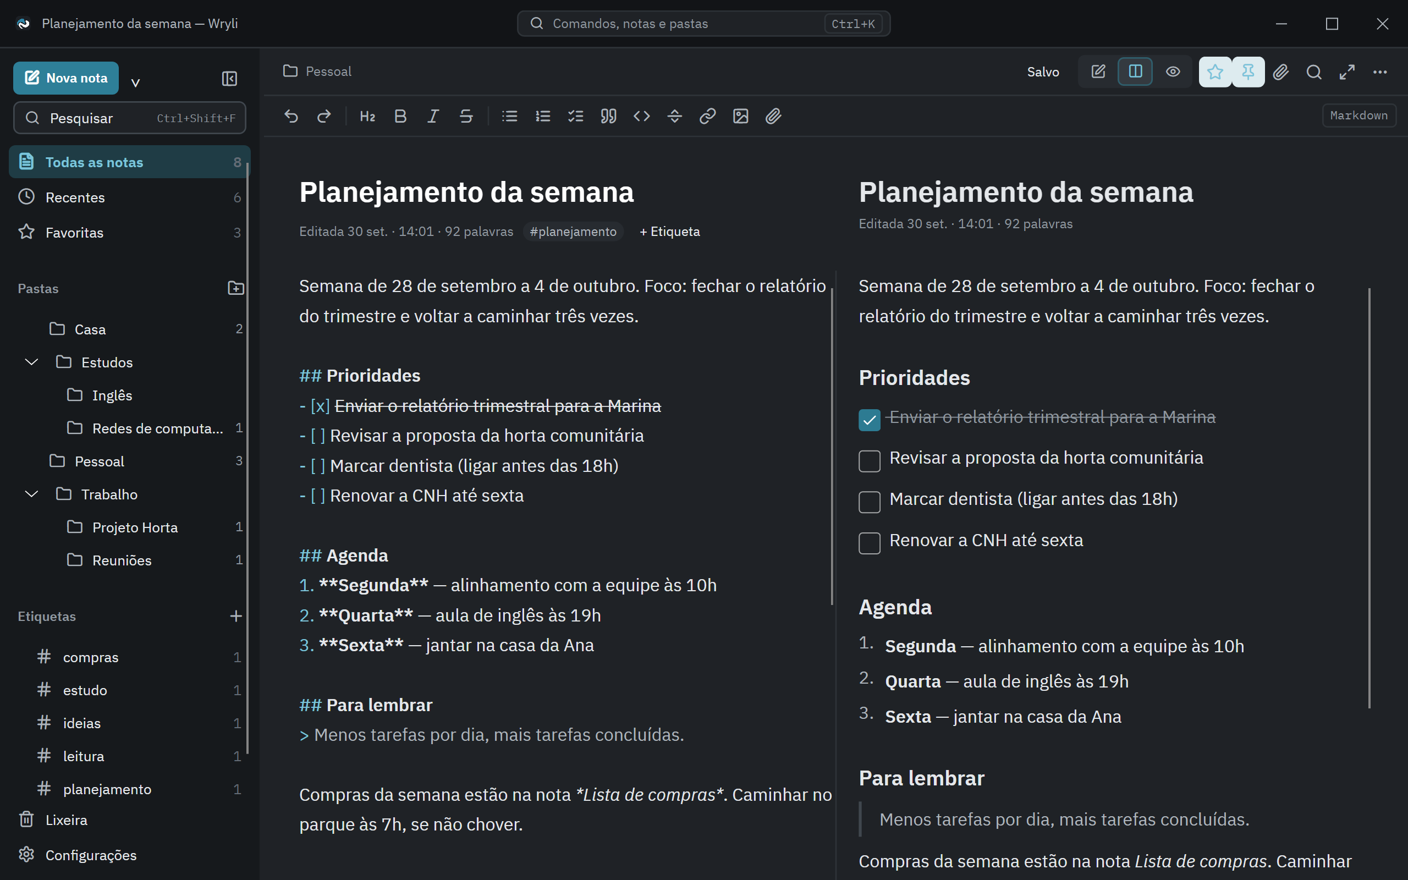The height and width of the screenshot is (880, 1408).
Task: Focus the Comandos, notas e pastas field
Action: pyautogui.click(x=703, y=23)
